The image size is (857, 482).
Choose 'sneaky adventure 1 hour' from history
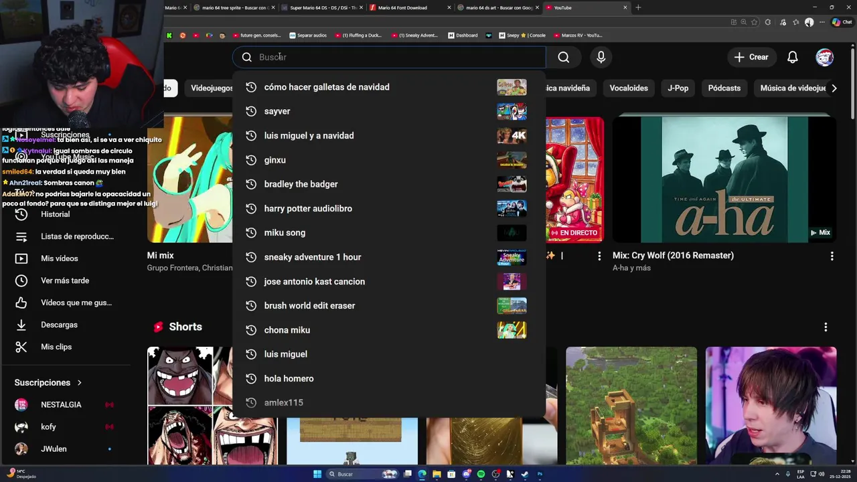[x=389, y=257]
